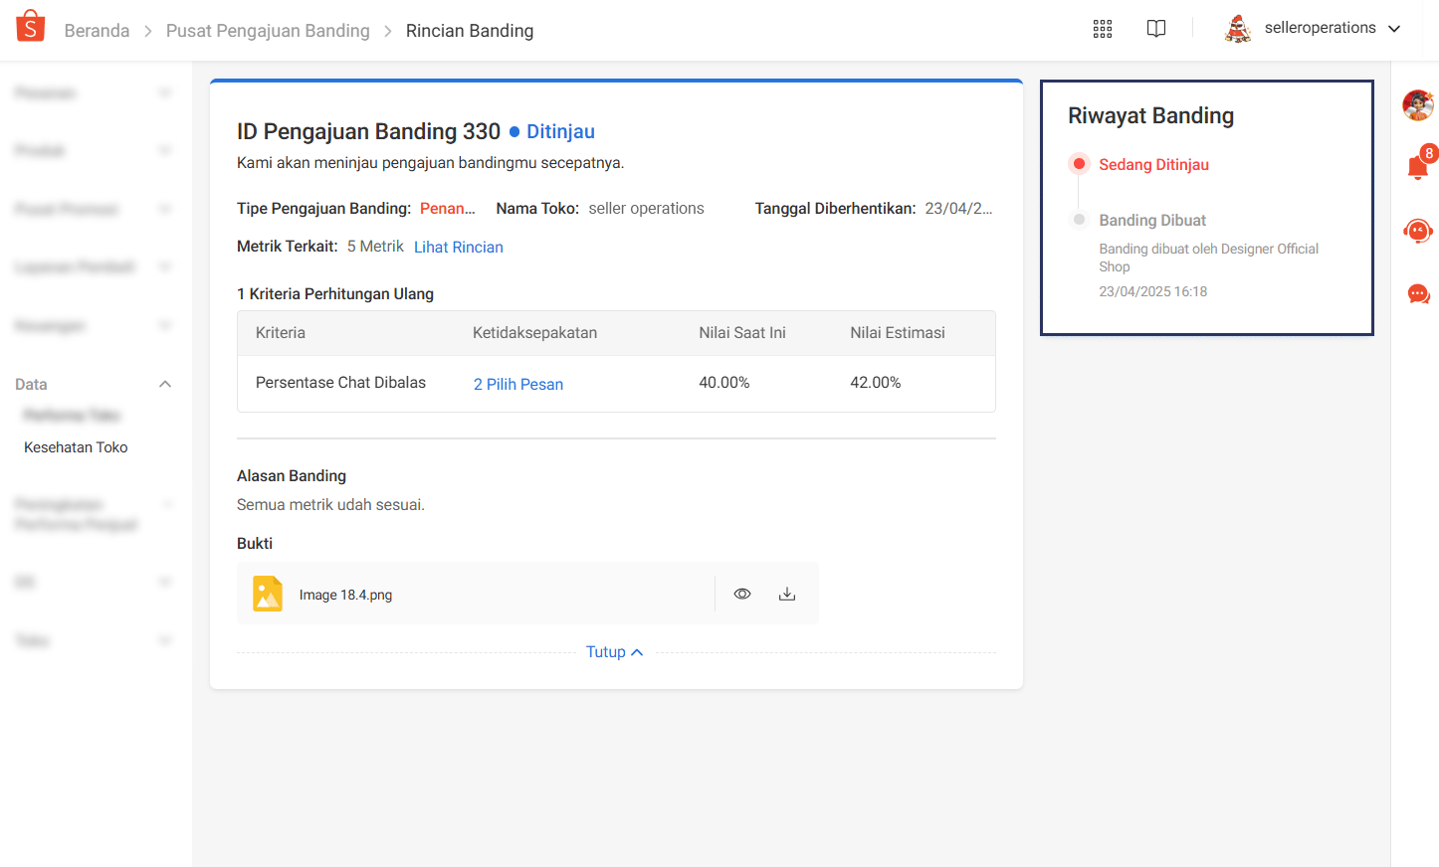Go to Beranda breadcrumb

(x=97, y=31)
